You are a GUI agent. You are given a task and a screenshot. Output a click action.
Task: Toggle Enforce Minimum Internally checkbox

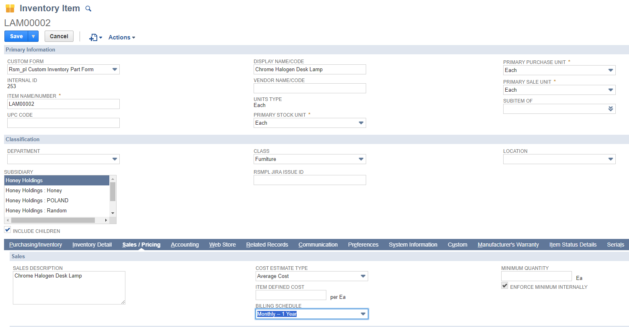click(505, 286)
